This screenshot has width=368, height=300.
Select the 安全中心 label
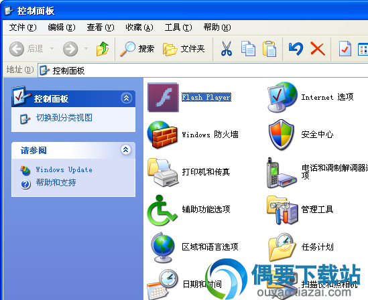317,135
